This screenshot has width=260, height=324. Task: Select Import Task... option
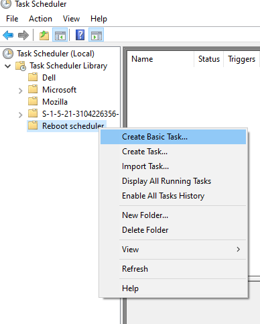click(x=173, y=166)
